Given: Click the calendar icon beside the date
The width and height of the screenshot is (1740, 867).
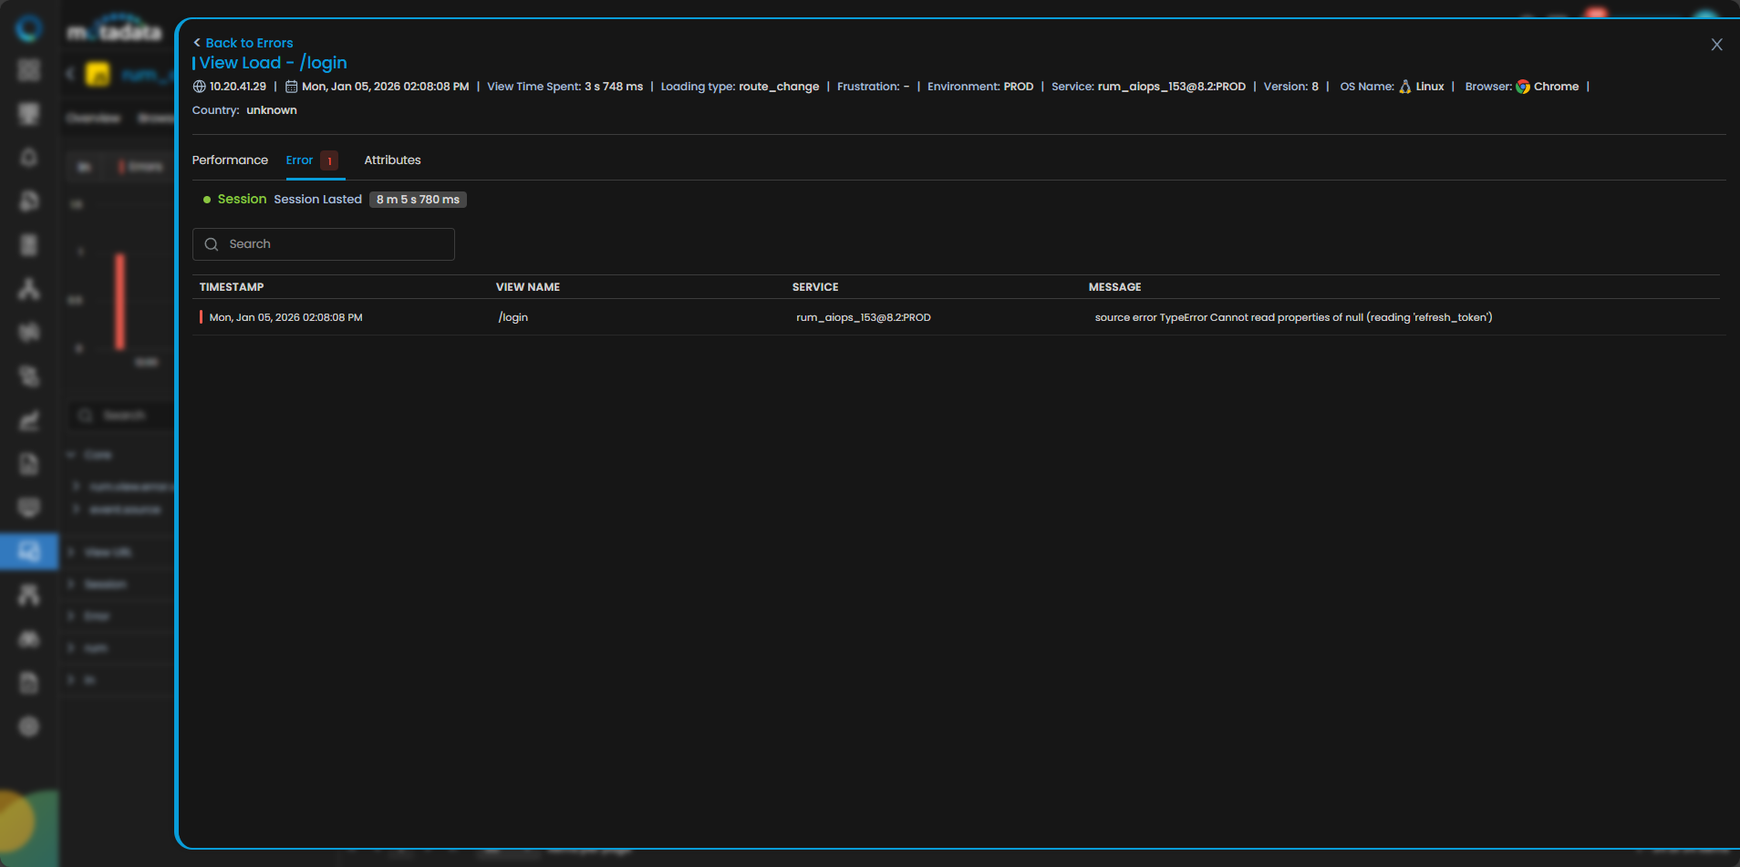Looking at the screenshot, I should (292, 87).
